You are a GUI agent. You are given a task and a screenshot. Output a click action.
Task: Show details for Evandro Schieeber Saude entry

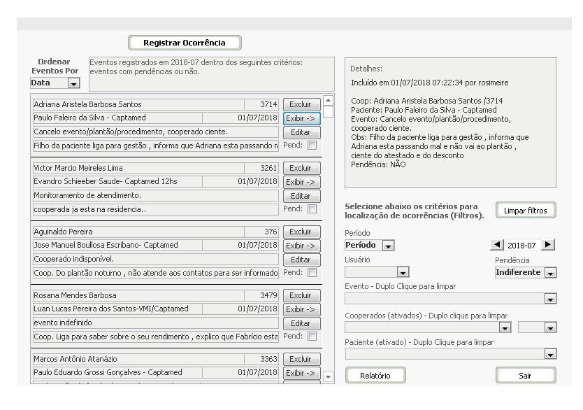pyautogui.click(x=301, y=183)
